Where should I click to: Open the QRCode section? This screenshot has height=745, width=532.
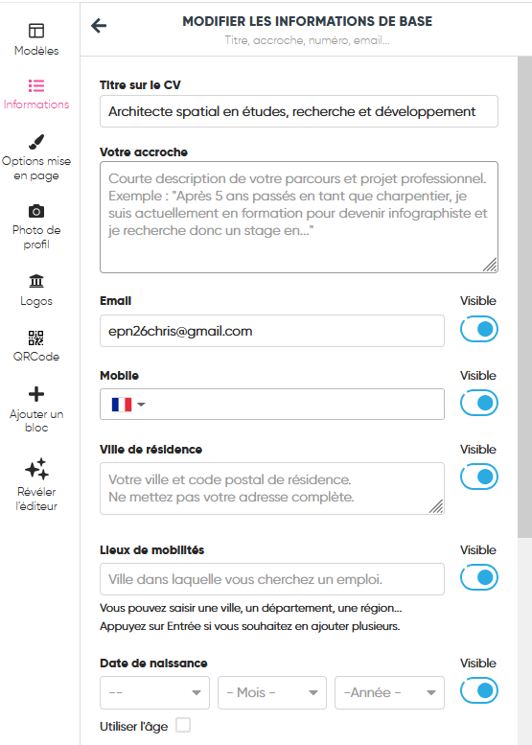click(36, 346)
